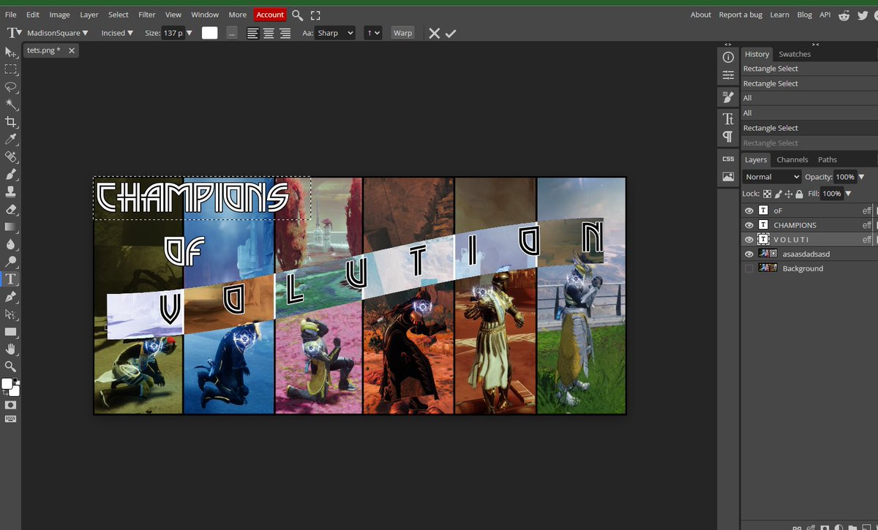
Task: Cancel text editing with the X icon
Action: tap(435, 33)
